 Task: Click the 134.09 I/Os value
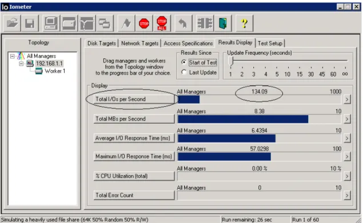[260, 92]
